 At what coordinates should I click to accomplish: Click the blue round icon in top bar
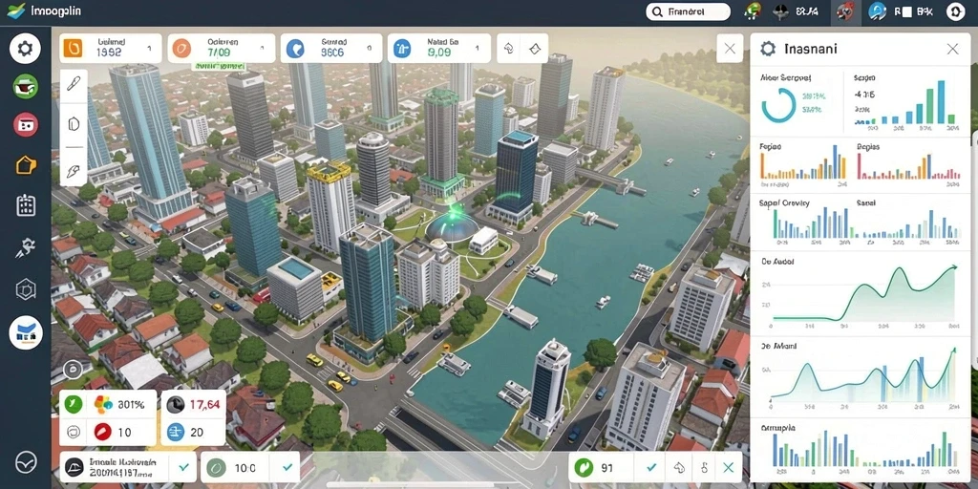click(878, 11)
